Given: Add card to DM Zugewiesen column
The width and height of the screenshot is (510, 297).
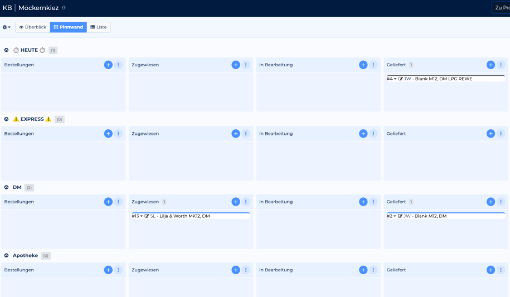Looking at the screenshot, I should pos(236,202).
